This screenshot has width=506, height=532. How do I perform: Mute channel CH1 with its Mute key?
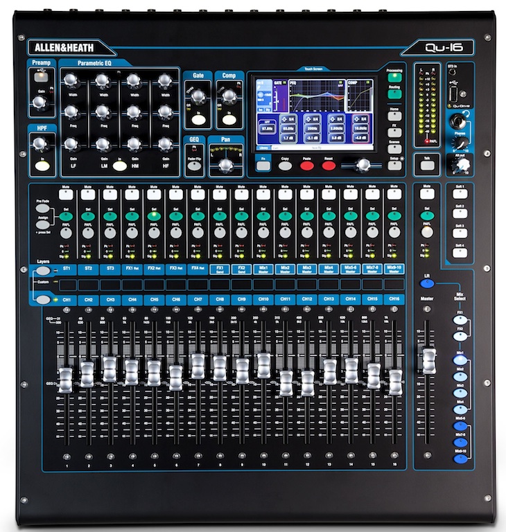point(66,195)
